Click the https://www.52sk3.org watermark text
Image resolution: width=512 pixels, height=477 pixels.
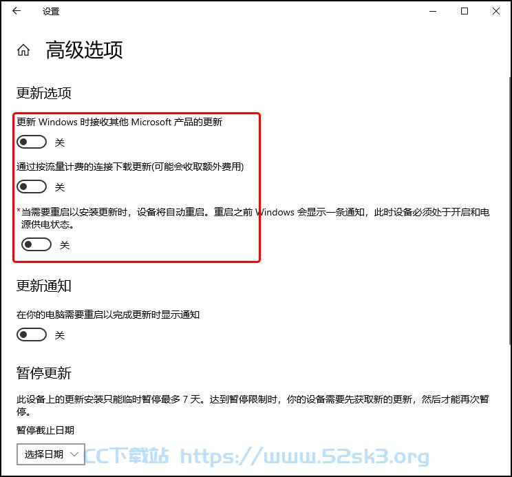point(304,456)
